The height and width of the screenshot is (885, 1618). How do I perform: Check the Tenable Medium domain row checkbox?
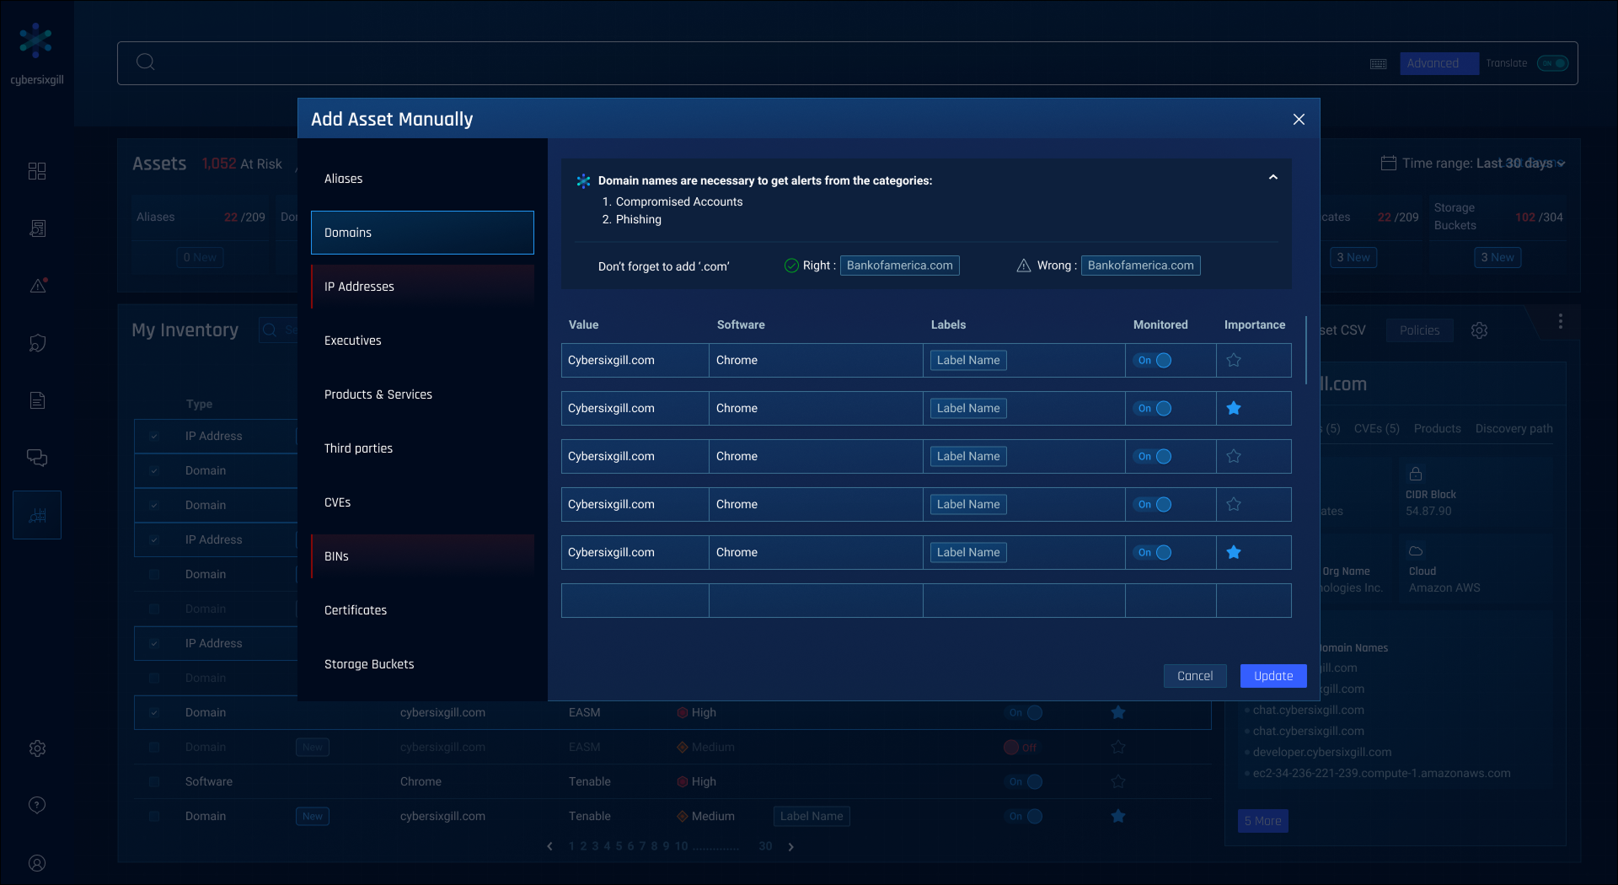[x=154, y=816]
